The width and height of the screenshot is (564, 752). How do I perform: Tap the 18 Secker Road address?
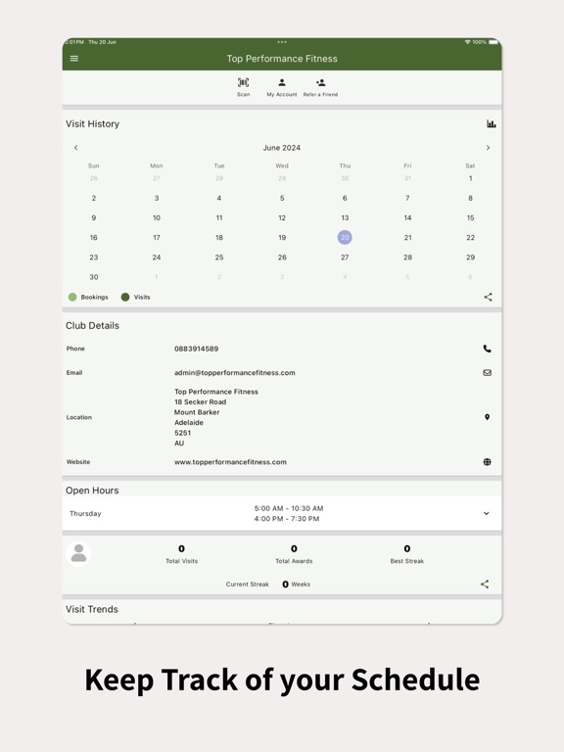coord(200,401)
